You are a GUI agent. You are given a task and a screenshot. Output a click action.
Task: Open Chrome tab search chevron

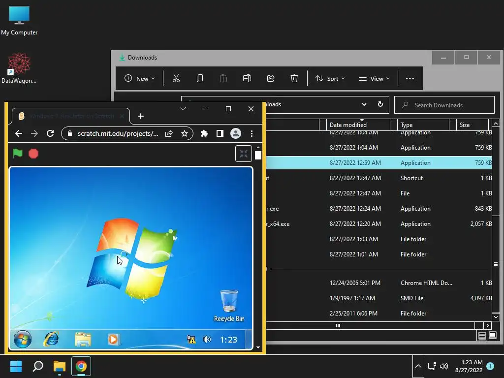tap(183, 109)
